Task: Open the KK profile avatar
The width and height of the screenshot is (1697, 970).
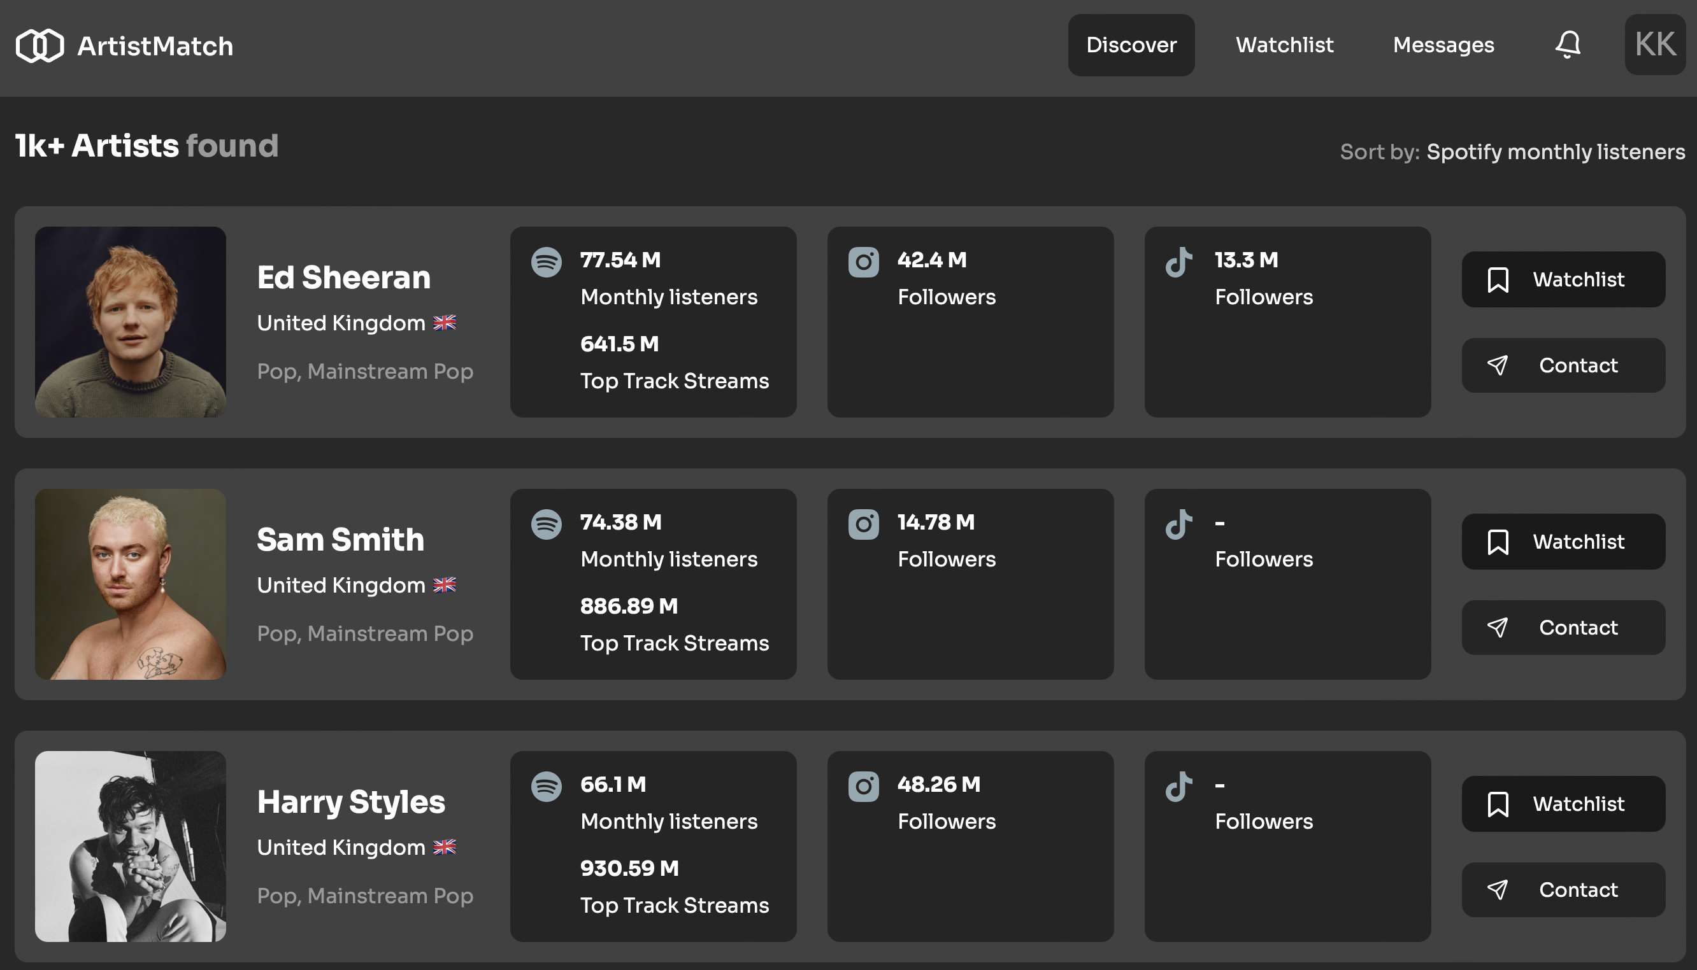Action: (x=1655, y=45)
